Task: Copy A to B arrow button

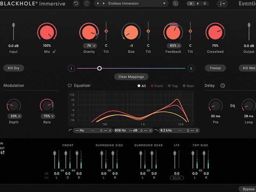Action: pos(198,4)
